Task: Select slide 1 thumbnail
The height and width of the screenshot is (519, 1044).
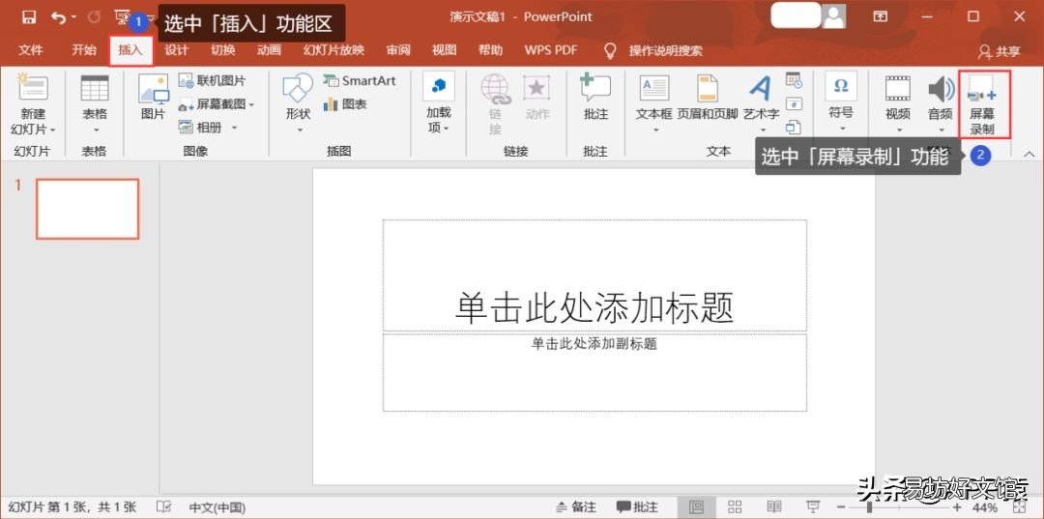Action: 87,209
